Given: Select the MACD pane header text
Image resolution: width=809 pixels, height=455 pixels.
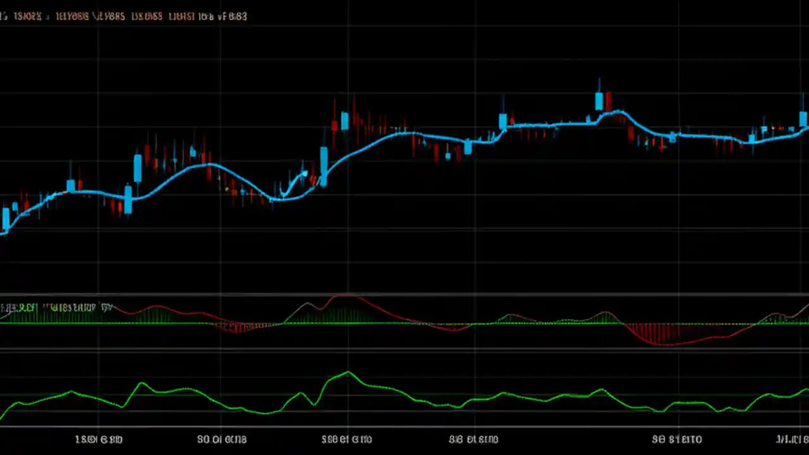Looking at the screenshot, I should (57, 307).
